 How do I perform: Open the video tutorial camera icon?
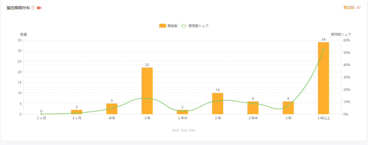(39, 8)
